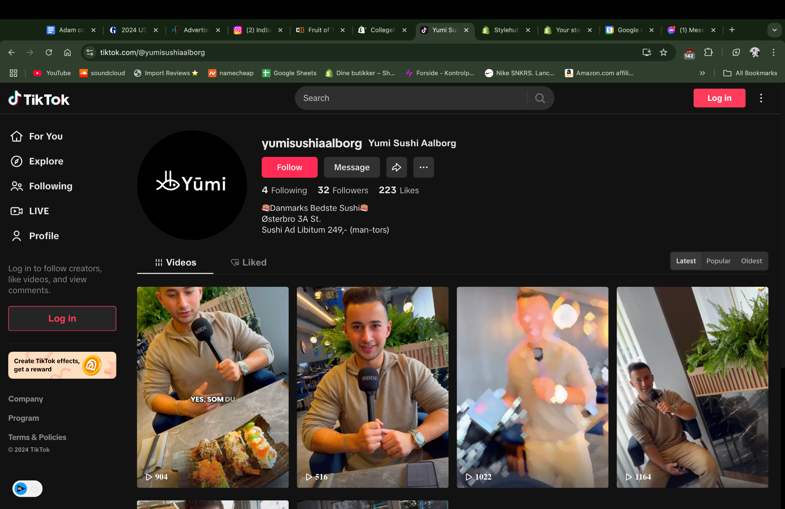Sort videos by Oldest
The height and width of the screenshot is (509, 785).
click(x=751, y=261)
